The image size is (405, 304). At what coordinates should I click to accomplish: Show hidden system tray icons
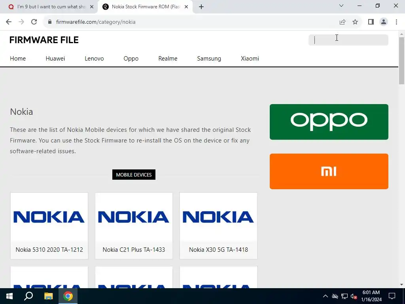pyautogui.click(x=326, y=296)
